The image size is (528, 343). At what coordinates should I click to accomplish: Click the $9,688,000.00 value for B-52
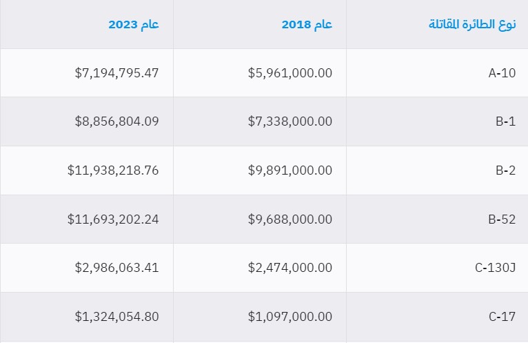(x=290, y=219)
